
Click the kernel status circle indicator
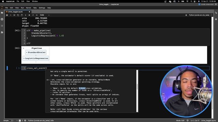click(x=212, y=15)
